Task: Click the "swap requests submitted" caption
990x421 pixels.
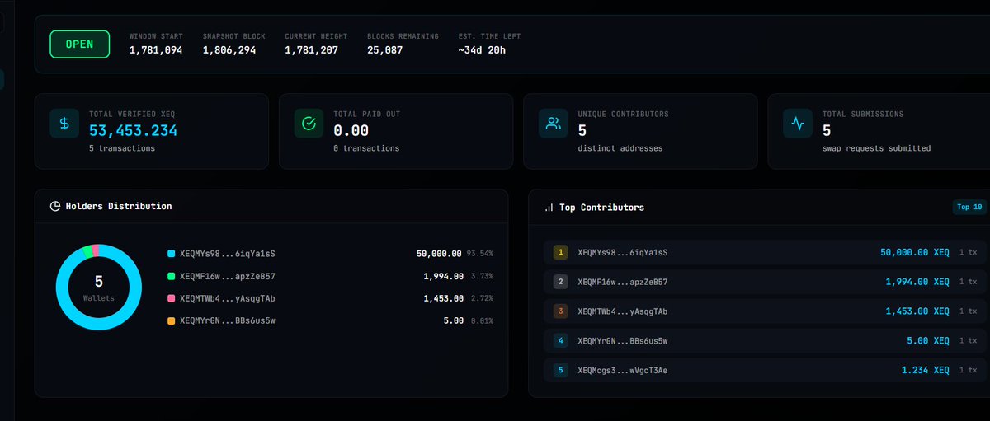Action: pyautogui.click(x=876, y=148)
